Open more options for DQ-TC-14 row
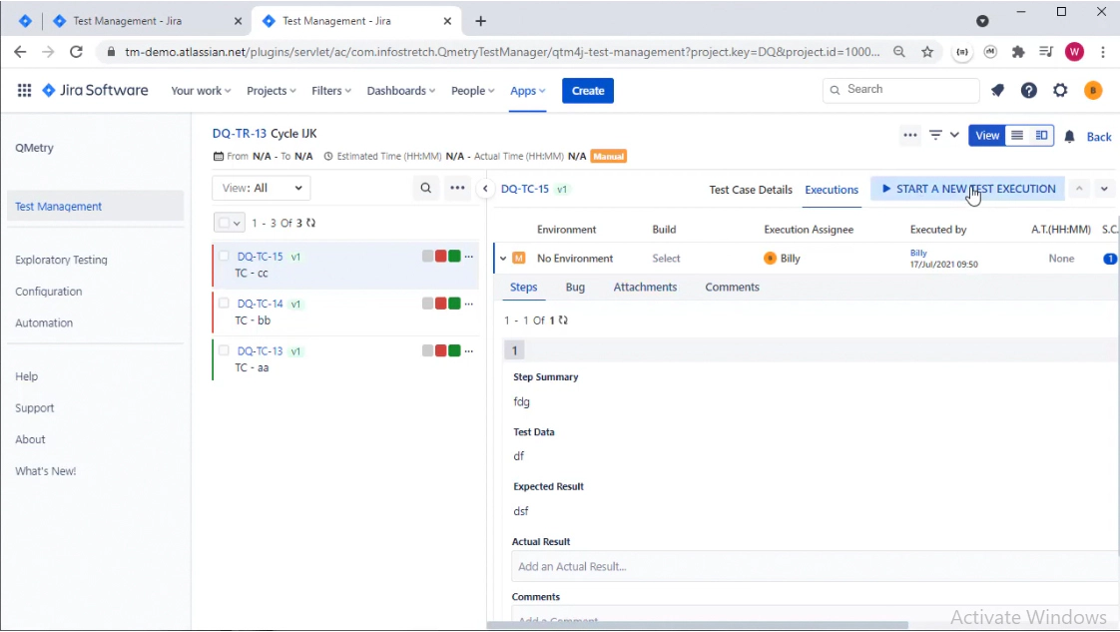Viewport: 1120px width, 632px height. pos(468,304)
